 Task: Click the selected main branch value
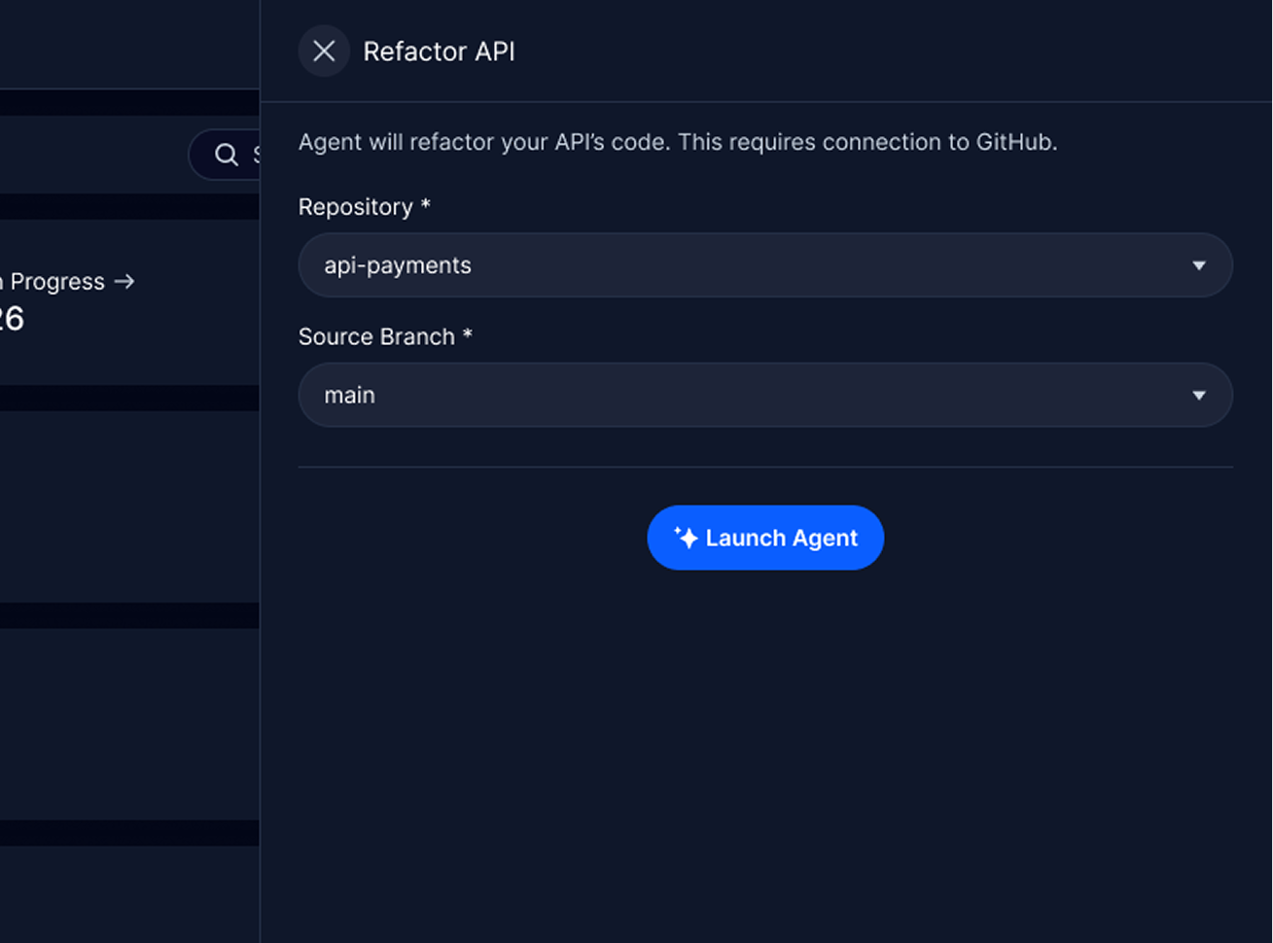[349, 396]
